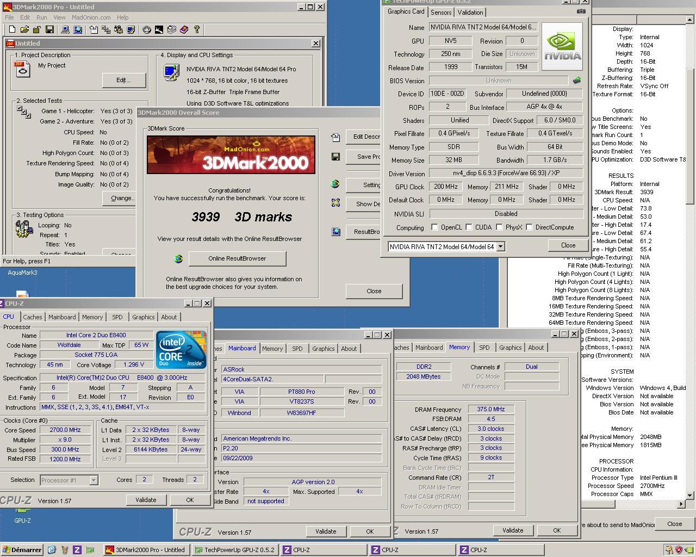
Task: Click the New project toolbar icon in 3DMark2000
Action: pyautogui.click(x=13, y=29)
